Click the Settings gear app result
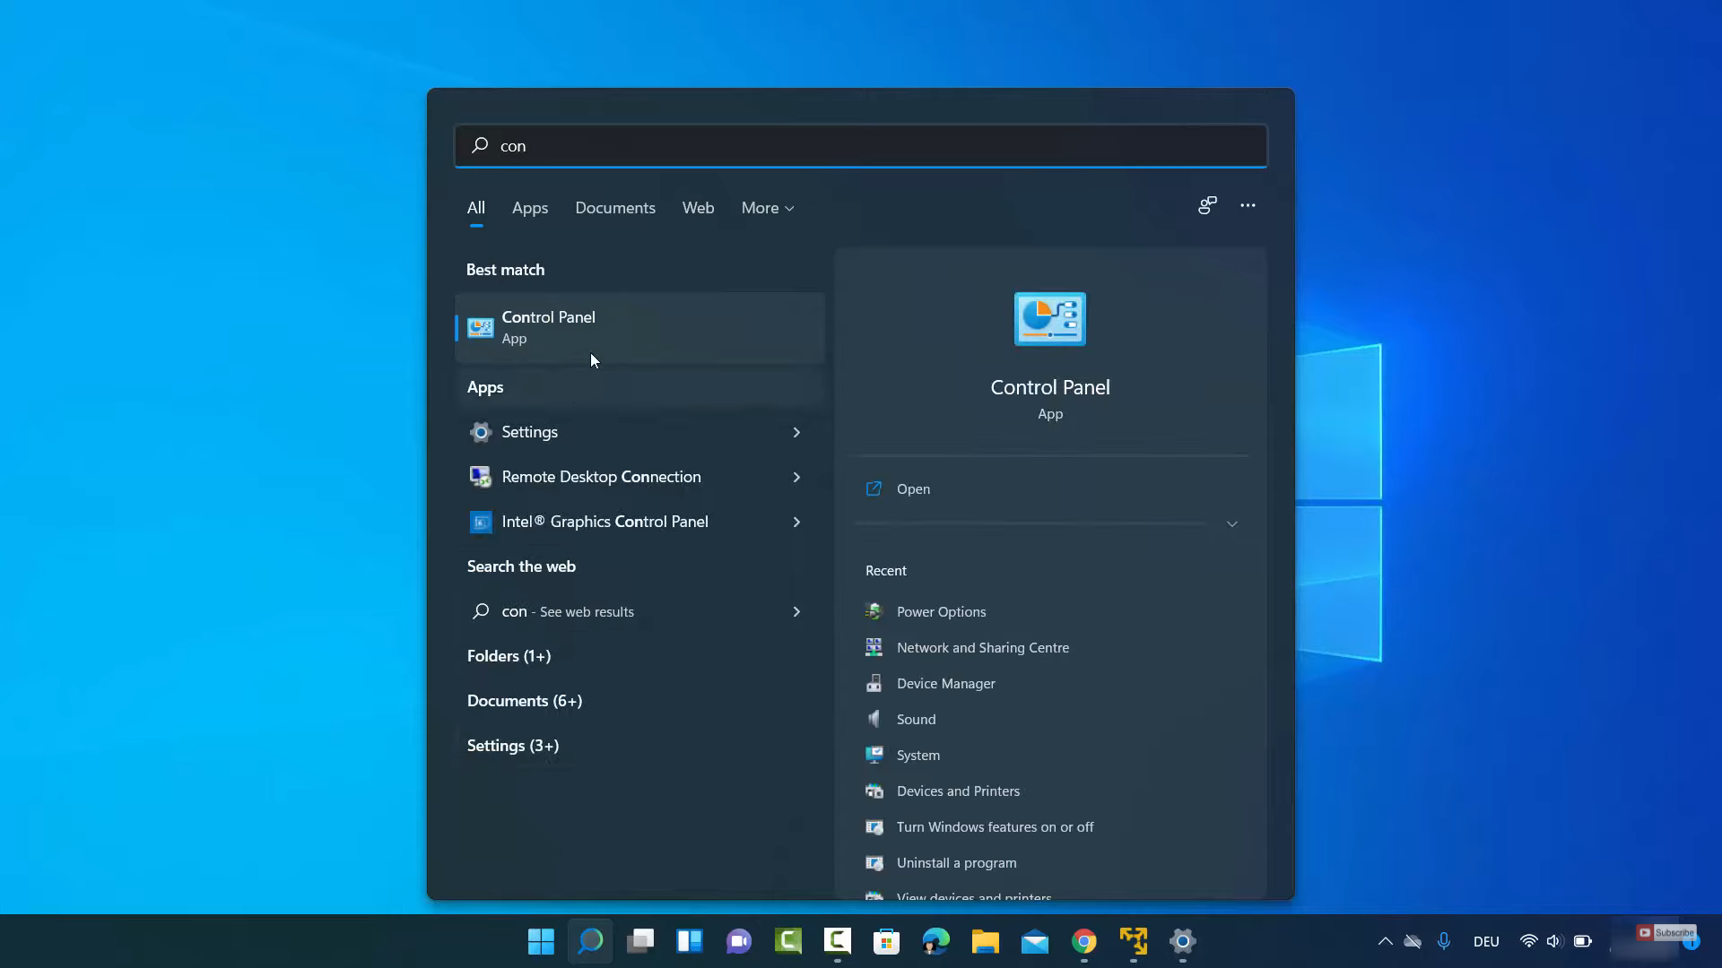The height and width of the screenshot is (968, 1722). [529, 432]
